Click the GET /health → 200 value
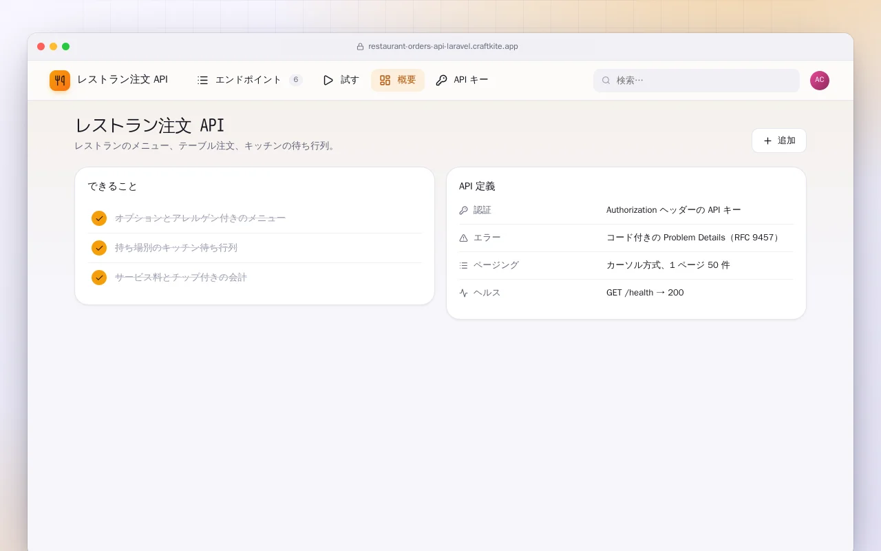The image size is (881, 551). pyautogui.click(x=645, y=293)
